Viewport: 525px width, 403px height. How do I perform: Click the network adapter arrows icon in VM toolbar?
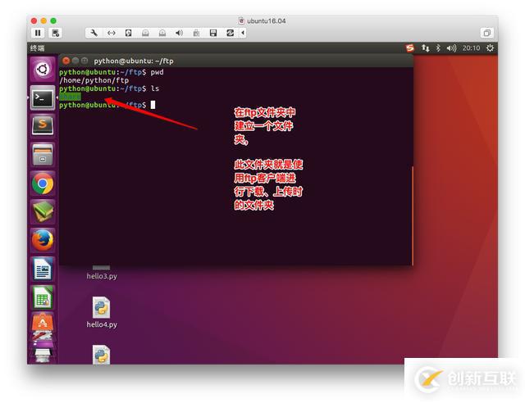point(112,33)
